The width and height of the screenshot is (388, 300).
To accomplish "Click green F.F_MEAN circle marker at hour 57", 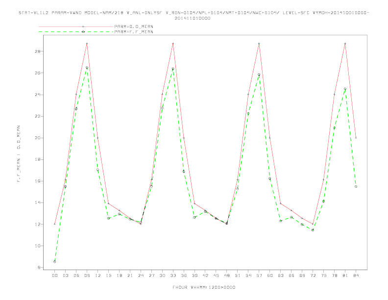I will [259, 75].
